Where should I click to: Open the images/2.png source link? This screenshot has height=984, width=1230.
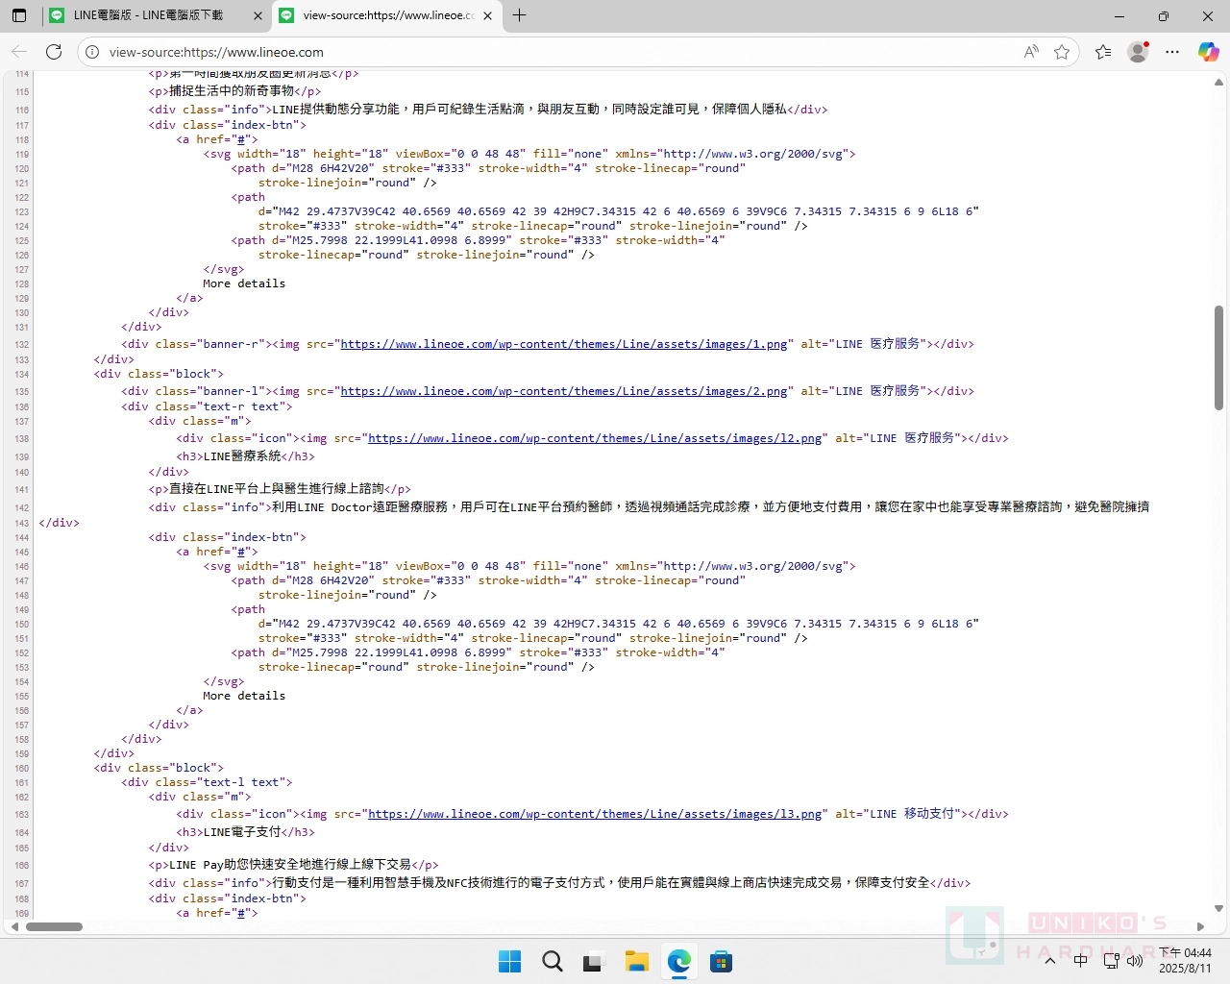pos(564,391)
